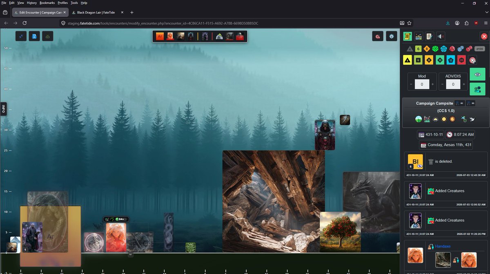Image resolution: width=490 pixels, height=274 pixels.
Task: Open browser extensions puzzle icon
Action: [466, 23]
